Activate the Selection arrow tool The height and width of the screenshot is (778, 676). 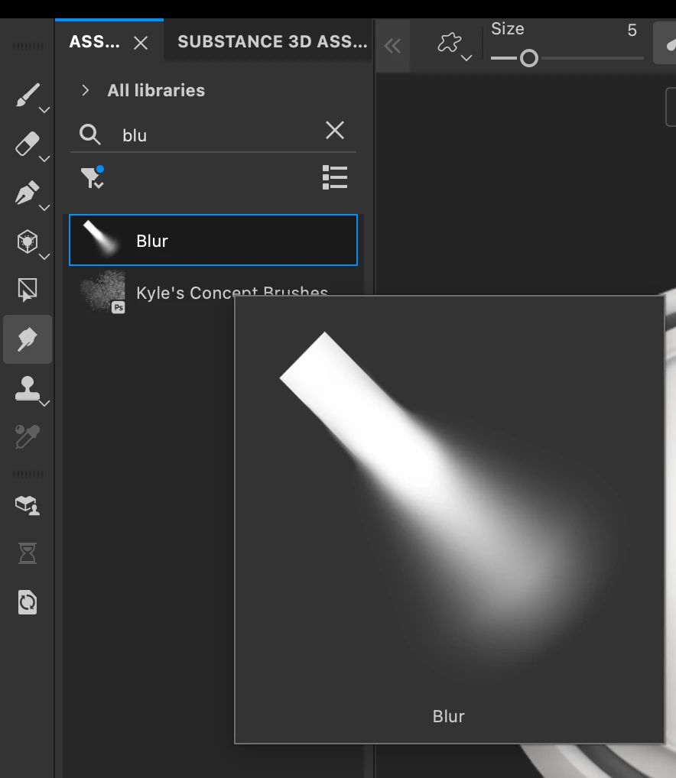click(27, 290)
